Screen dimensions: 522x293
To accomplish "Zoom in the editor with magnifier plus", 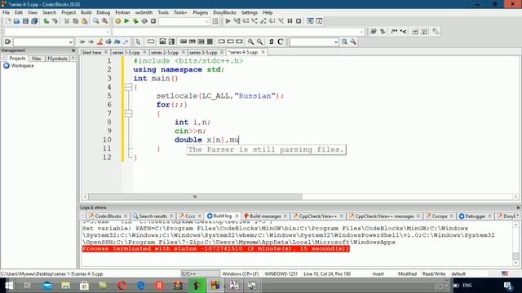I will tap(250, 42).
